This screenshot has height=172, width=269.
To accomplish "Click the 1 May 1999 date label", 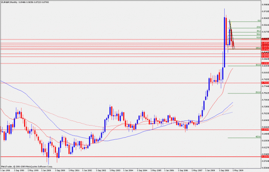I will [33, 170].
